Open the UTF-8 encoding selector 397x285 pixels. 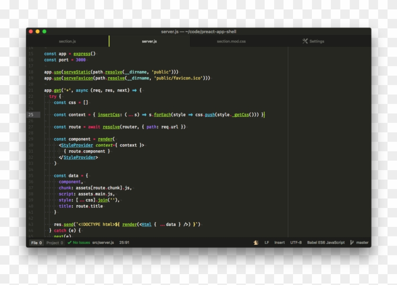pos(295,242)
